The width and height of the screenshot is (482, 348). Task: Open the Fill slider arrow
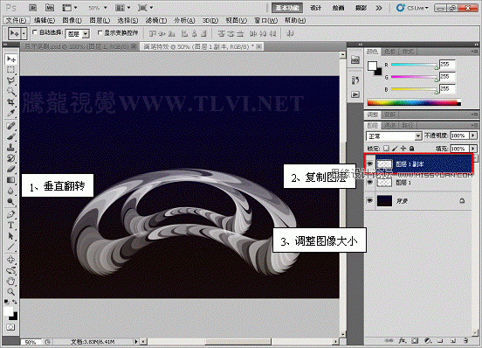click(473, 149)
